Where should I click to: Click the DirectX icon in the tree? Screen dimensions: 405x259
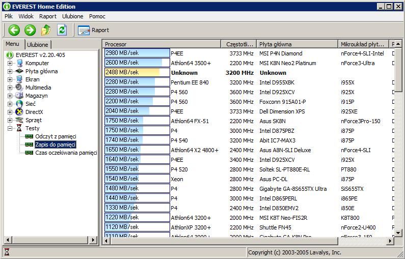(19, 112)
